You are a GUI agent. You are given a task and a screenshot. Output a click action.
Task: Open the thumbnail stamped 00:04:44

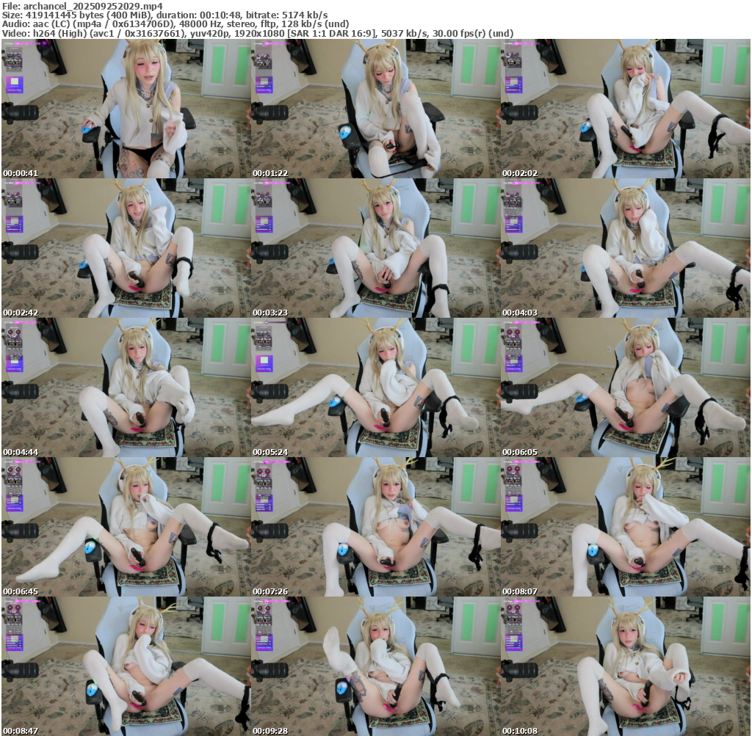(126, 387)
